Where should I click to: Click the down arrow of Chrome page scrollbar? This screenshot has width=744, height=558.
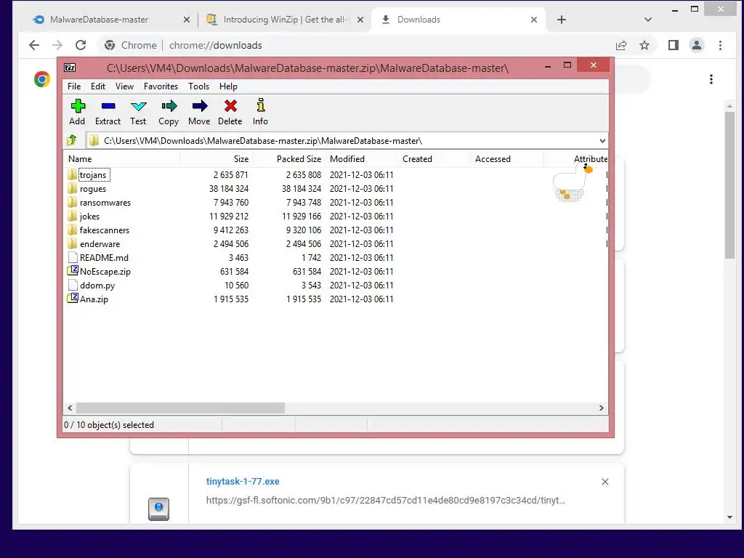tap(729, 517)
